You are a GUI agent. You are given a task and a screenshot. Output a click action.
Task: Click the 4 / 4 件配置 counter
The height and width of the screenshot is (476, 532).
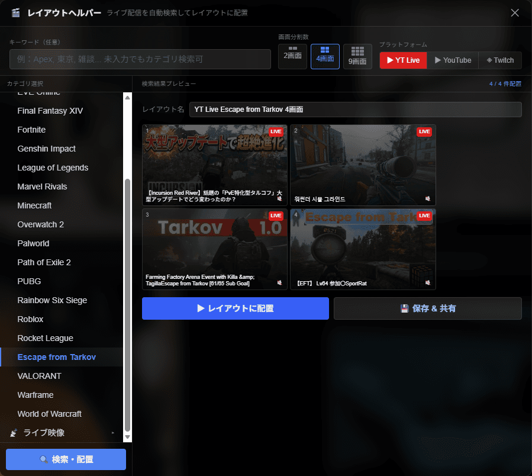[505, 84]
